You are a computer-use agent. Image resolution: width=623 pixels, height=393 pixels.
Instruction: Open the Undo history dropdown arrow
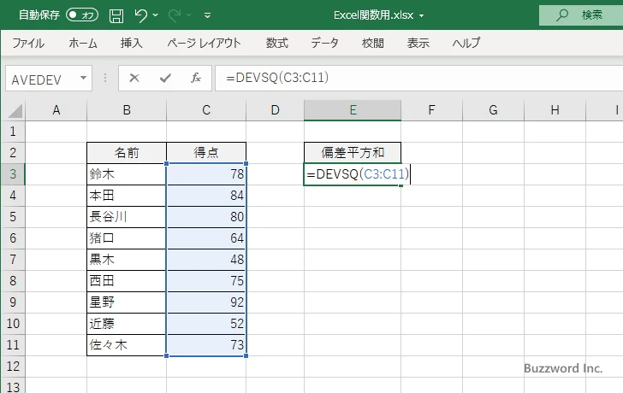pyautogui.click(x=156, y=15)
